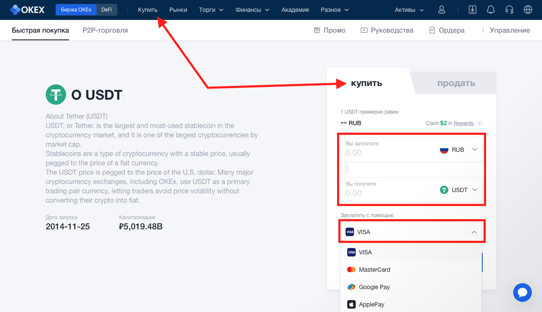Expand the Разное menu
The image size is (542, 312).
point(335,10)
